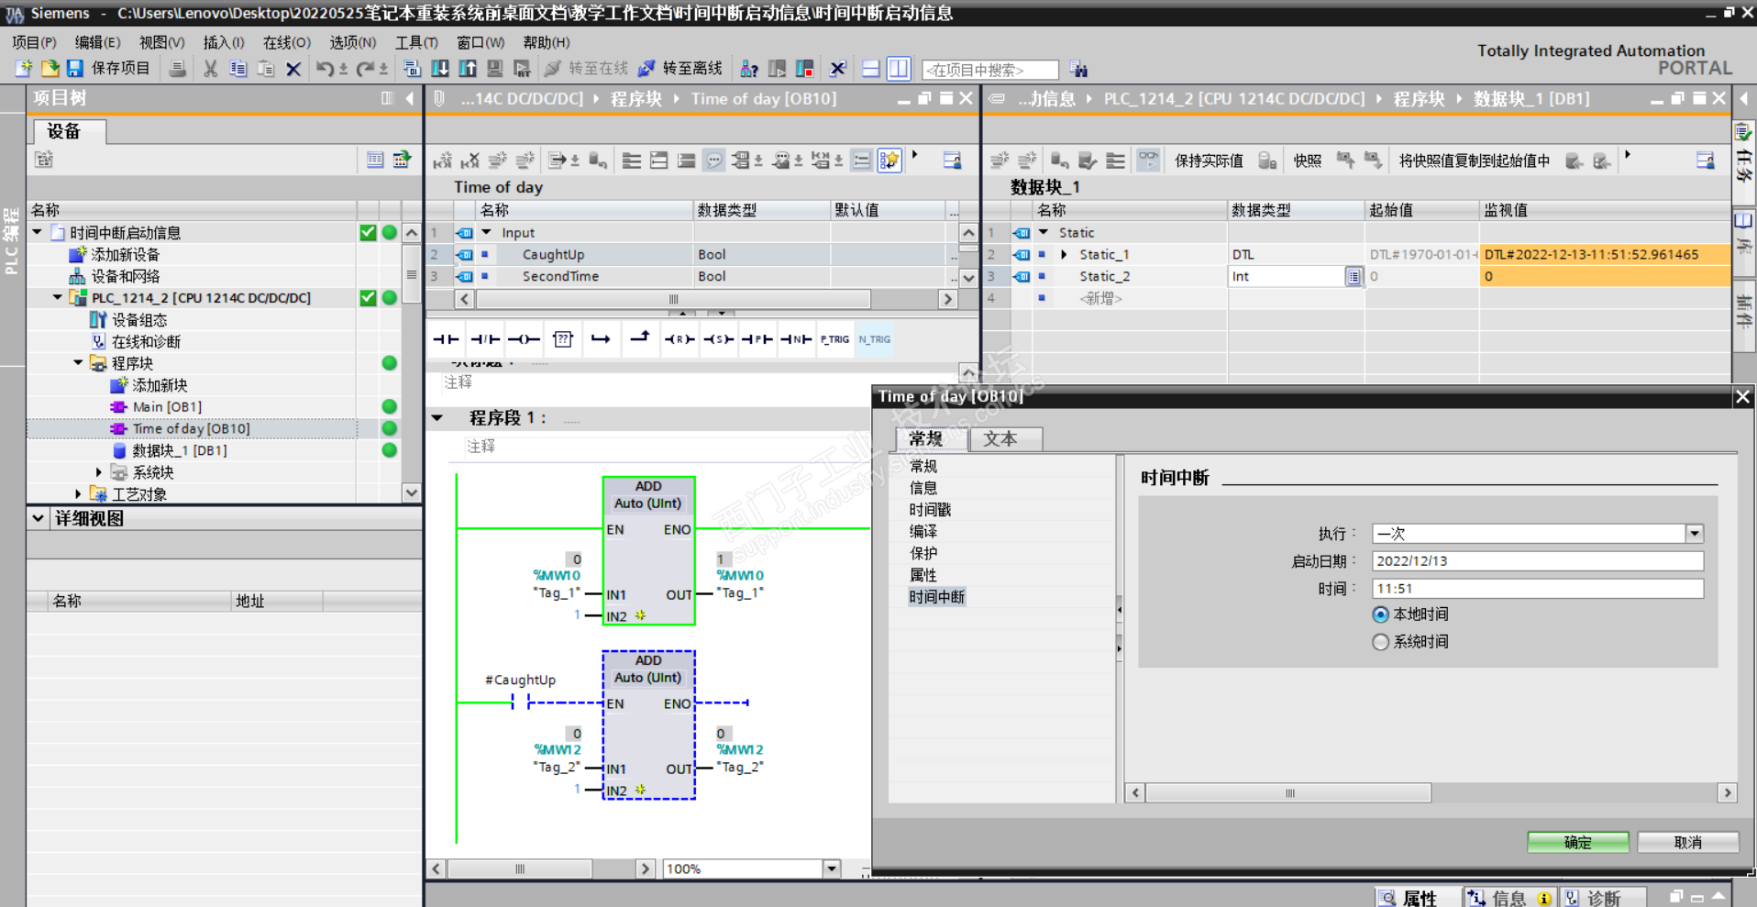The height and width of the screenshot is (907, 1757).
Task: Click 将快照值复制到起始值中 button
Action: click(1474, 161)
